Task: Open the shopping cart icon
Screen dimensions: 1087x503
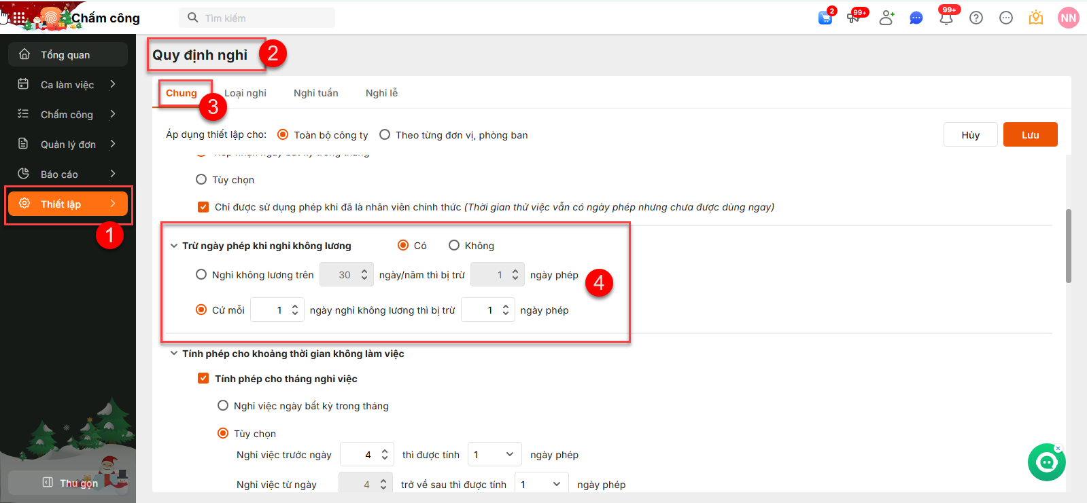Action: pyautogui.click(x=825, y=18)
